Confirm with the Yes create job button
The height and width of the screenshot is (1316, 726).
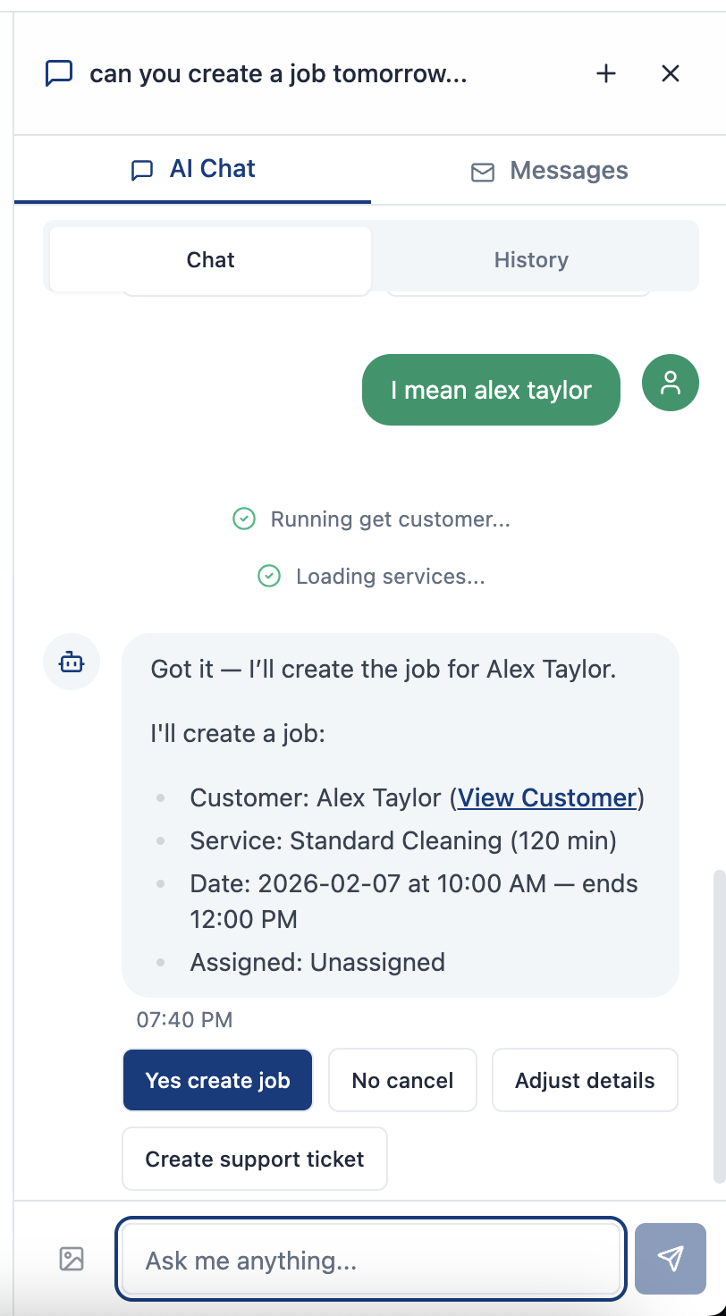217,1080
